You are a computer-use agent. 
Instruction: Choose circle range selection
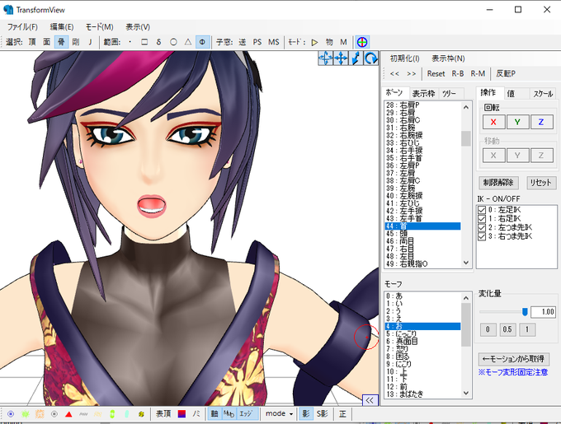pos(173,42)
